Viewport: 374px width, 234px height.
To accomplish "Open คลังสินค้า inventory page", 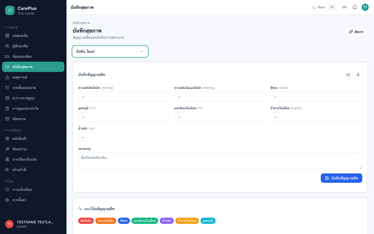I will pyautogui.click(x=33, y=139).
